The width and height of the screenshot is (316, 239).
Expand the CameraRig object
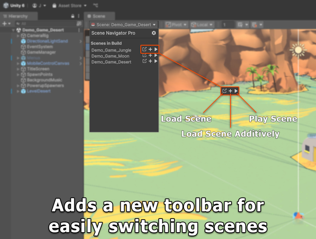point(18,36)
